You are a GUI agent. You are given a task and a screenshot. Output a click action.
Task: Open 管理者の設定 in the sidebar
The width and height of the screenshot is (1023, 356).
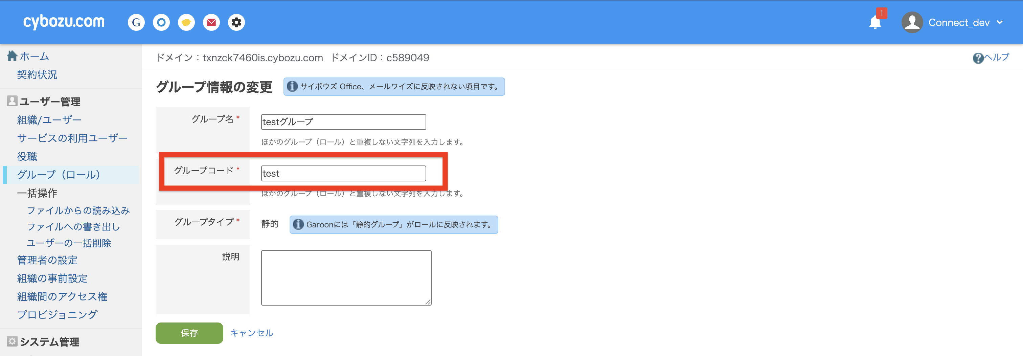click(47, 260)
